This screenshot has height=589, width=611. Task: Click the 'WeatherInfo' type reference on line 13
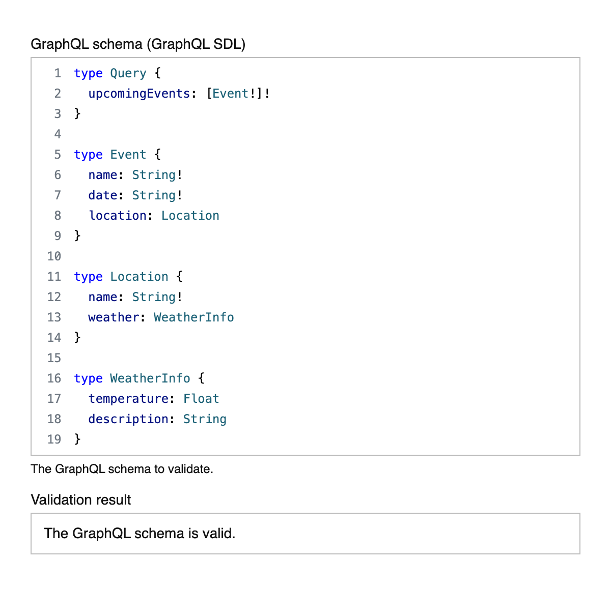point(193,317)
